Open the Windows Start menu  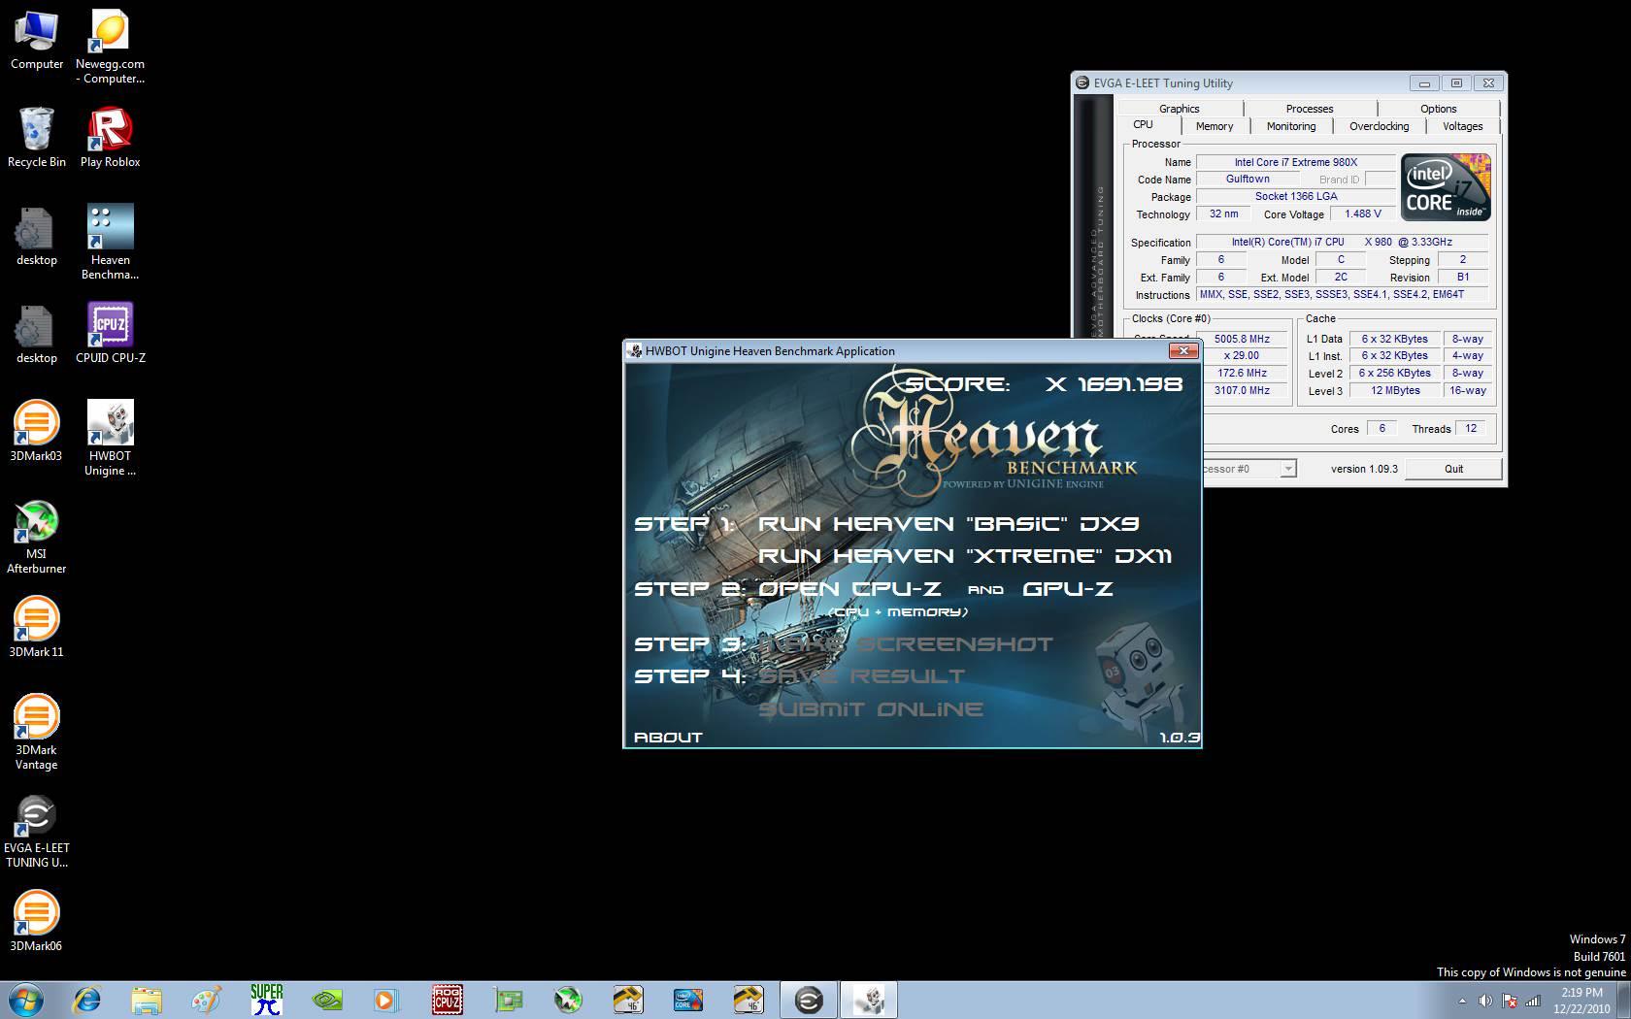[x=25, y=1000]
